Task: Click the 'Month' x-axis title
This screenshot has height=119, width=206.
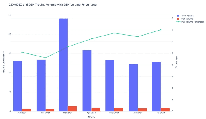Action: tap(91, 117)
